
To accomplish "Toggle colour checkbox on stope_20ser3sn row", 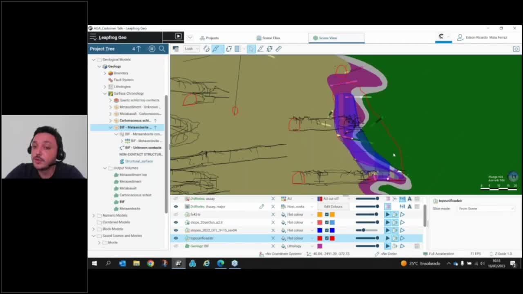I will [326, 223].
